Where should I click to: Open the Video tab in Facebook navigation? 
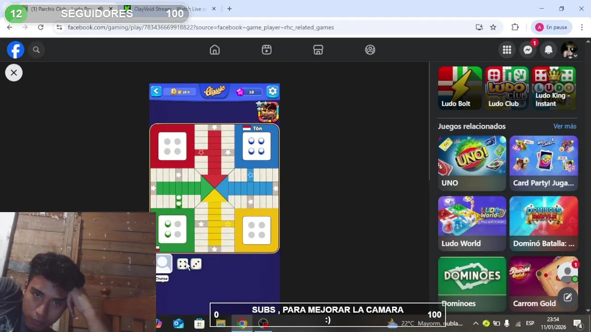click(x=266, y=50)
